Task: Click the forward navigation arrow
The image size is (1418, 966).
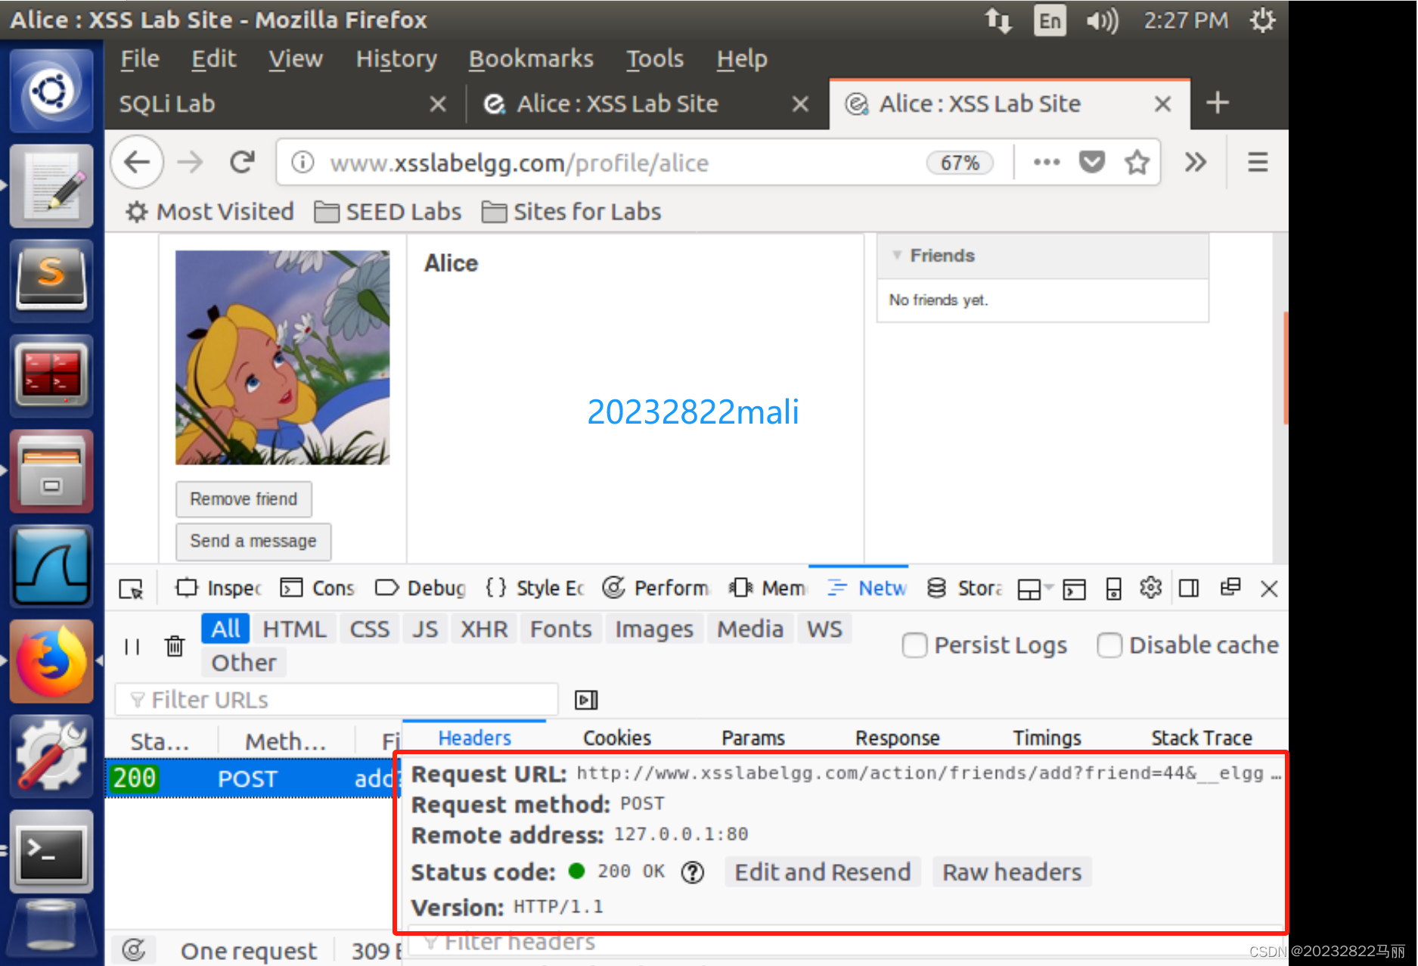Action: (x=190, y=162)
